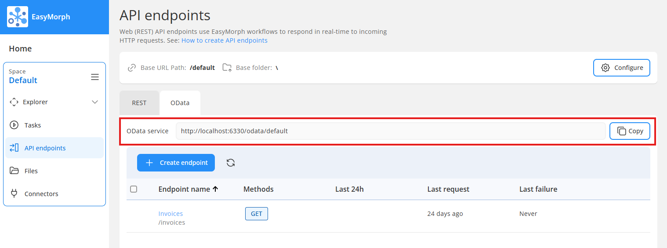Open the API endpoints sidebar item
The width and height of the screenshot is (667, 248).
pyautogui.click(x=54, y=148)
